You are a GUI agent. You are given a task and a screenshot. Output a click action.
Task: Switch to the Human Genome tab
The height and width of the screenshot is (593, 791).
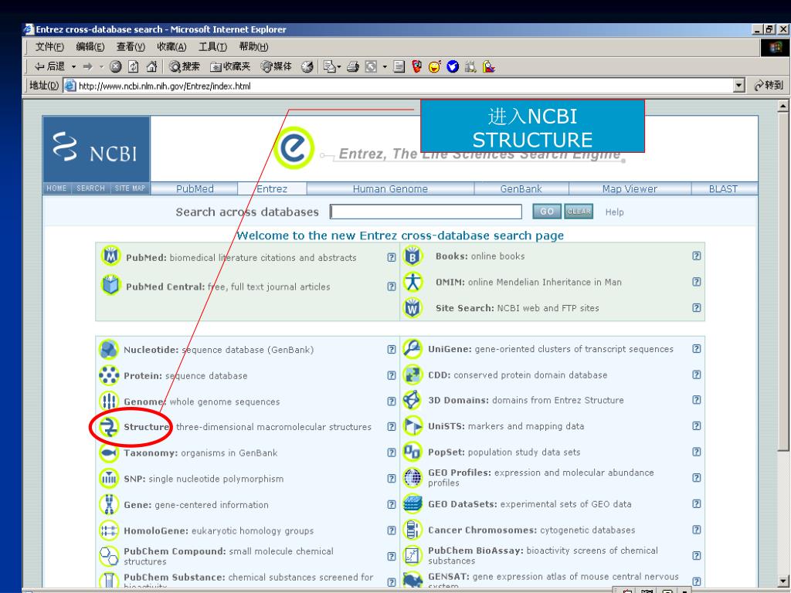(390, 188)
